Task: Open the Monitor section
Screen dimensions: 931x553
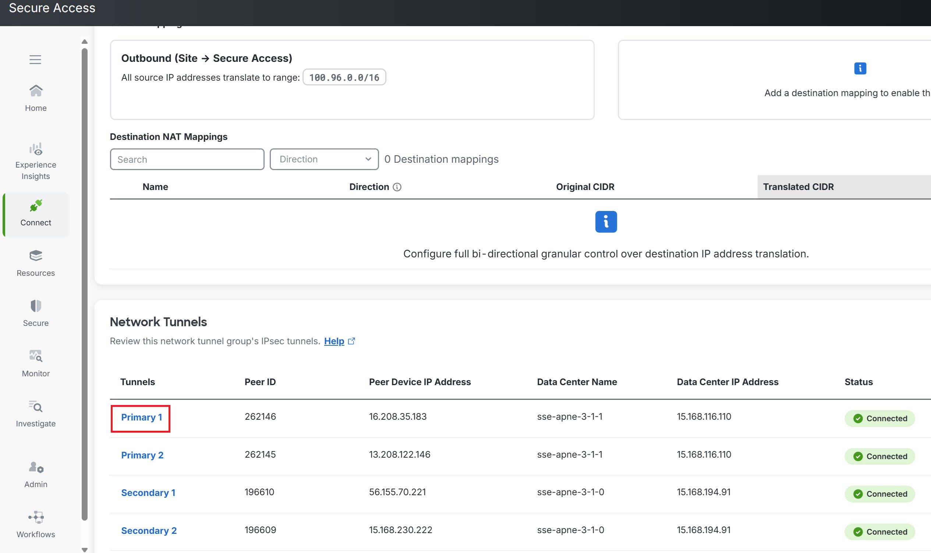Action: [36, 364]
